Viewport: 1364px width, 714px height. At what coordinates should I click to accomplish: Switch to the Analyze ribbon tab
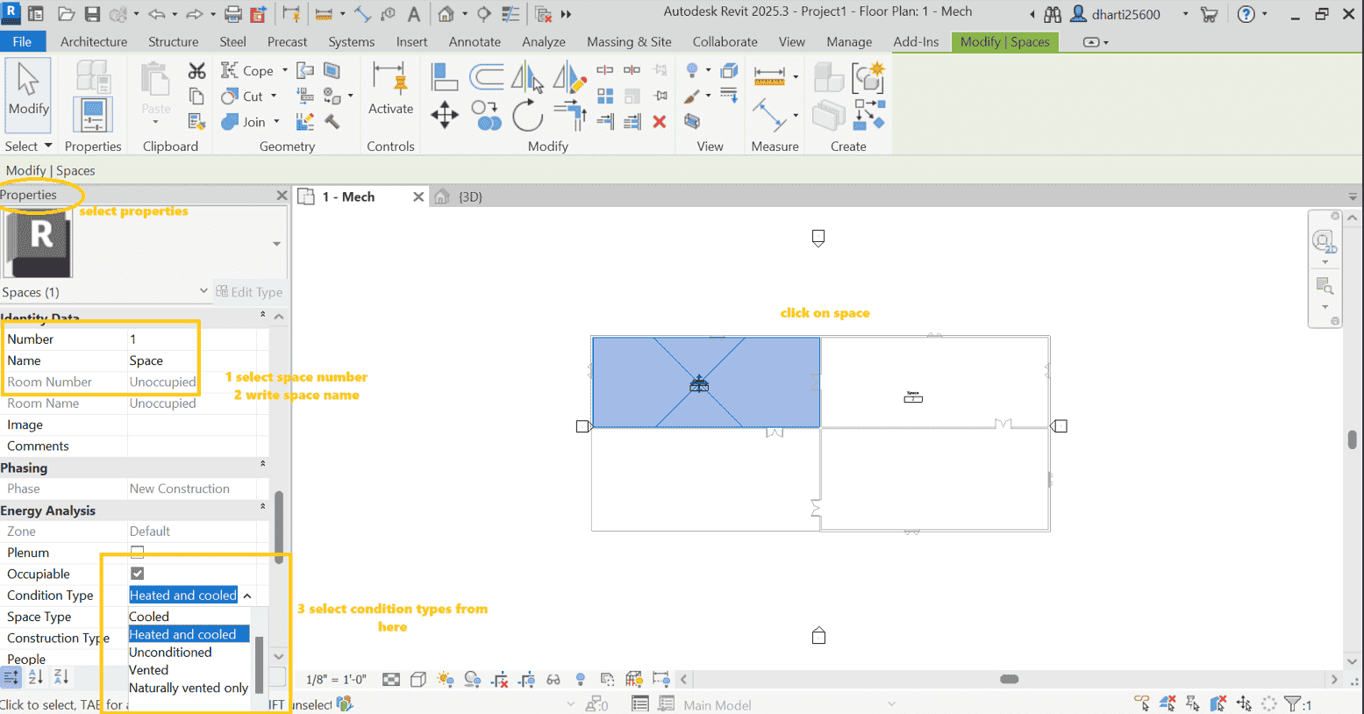point(544,41)
